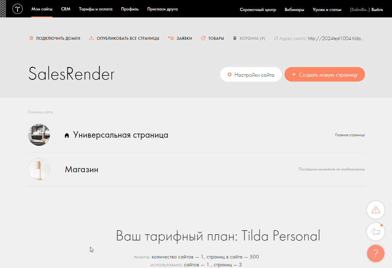Open the CRM menu item

pos(66,9)
